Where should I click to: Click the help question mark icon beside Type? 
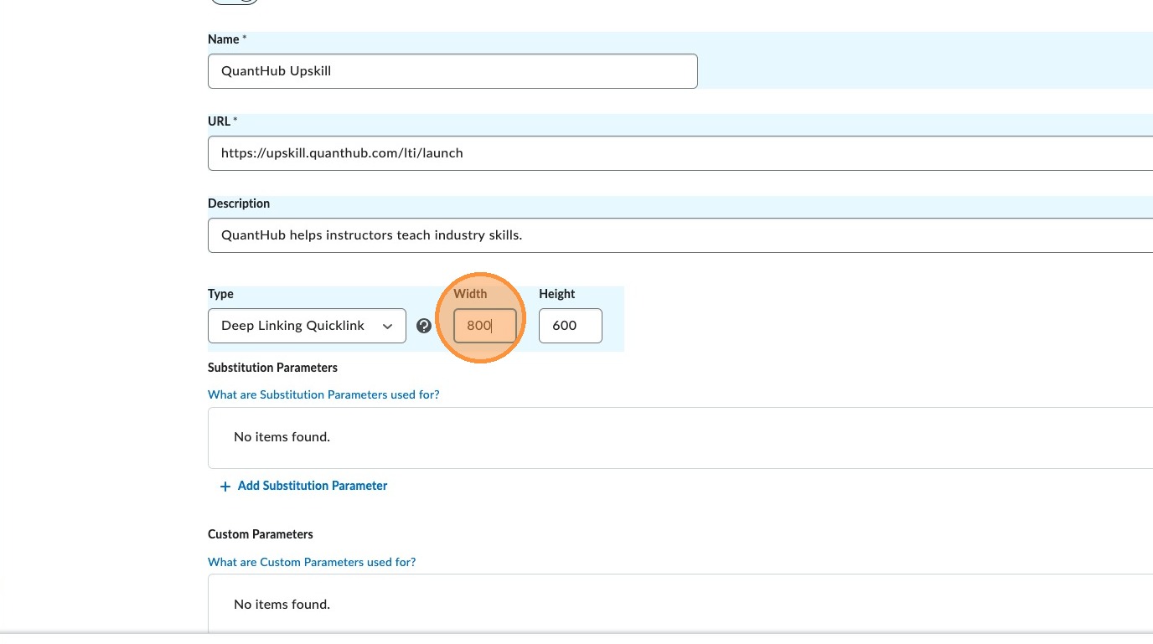pos(424,326)
